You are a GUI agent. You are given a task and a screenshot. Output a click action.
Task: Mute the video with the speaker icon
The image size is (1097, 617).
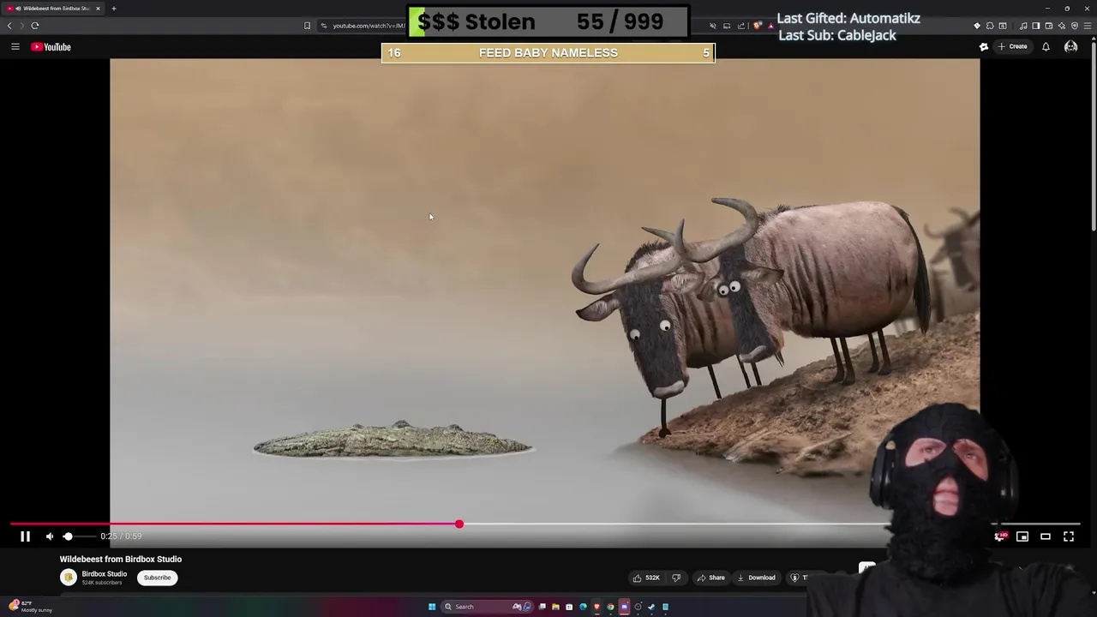tap(50, 536)
